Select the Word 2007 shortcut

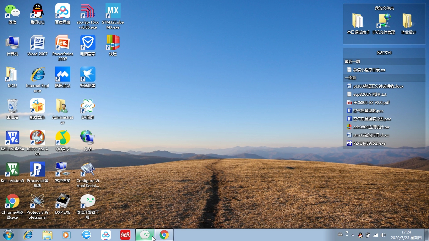(37, 46)
